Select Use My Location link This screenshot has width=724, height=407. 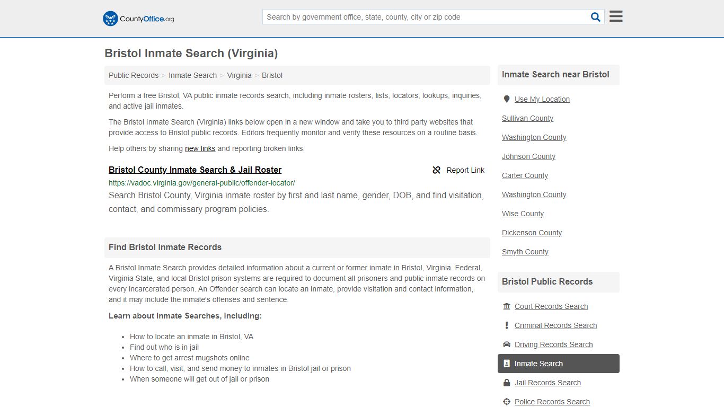pyautogui.click(x=542, y=99)
